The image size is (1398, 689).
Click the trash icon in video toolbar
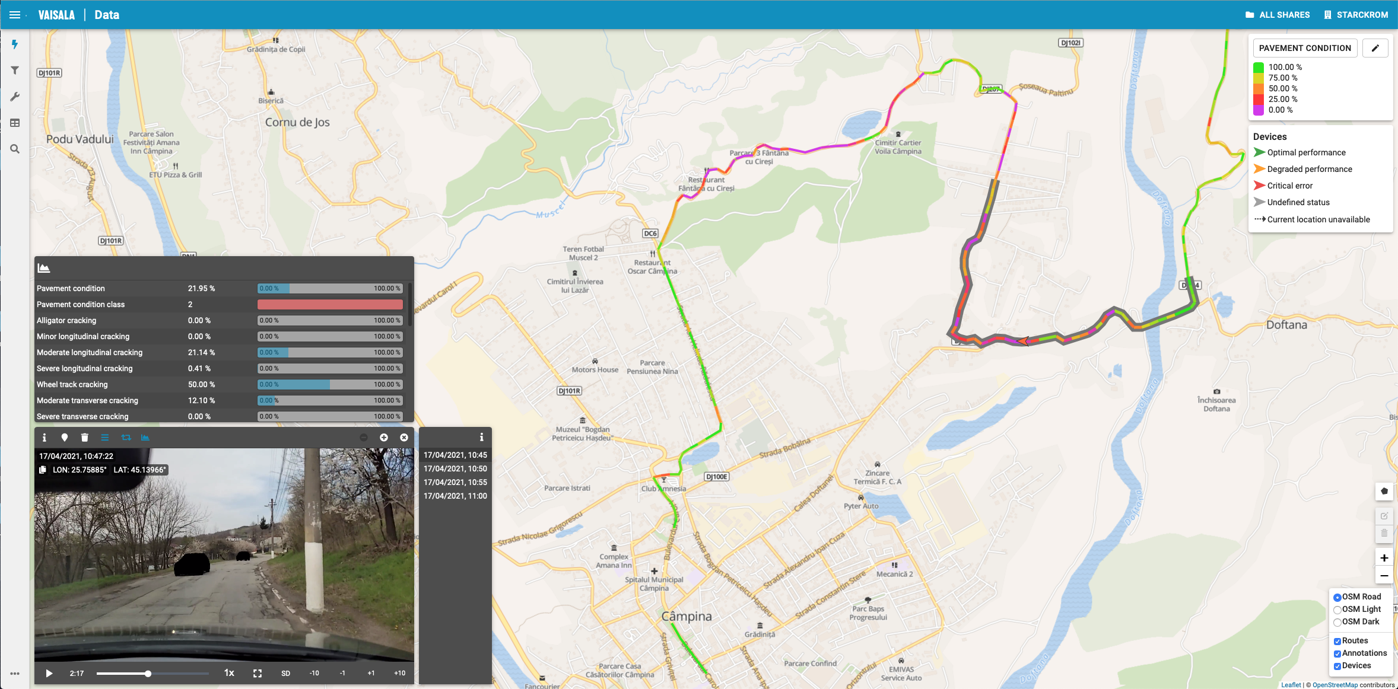point(85,438)
